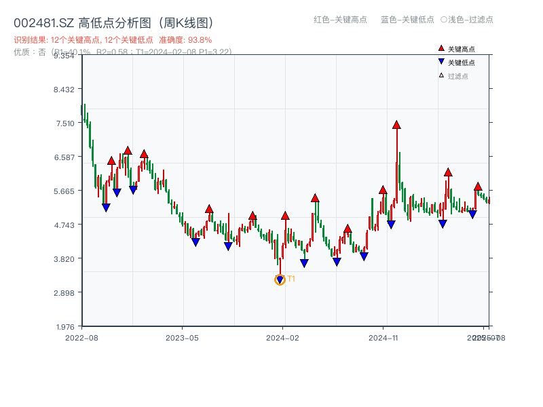
Task: Click the key-high marker directly above the 2024-11 tick
Action: point(383,190)
